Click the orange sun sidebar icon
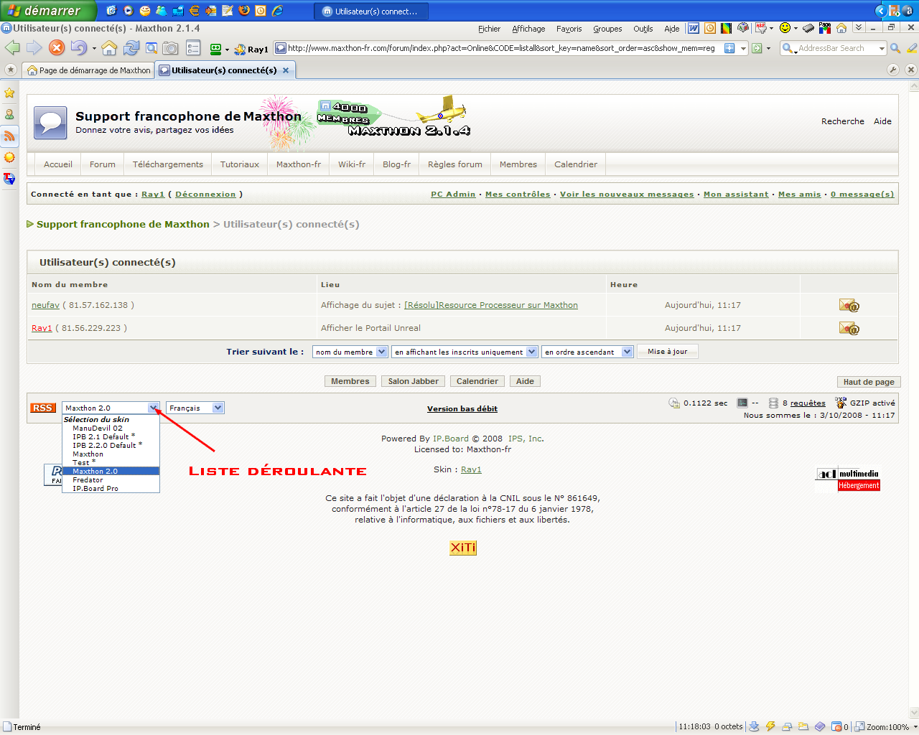 9,157
